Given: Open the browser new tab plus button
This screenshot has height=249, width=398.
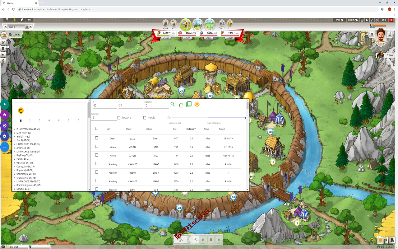Looking at the screenshot, I should 42,3.
